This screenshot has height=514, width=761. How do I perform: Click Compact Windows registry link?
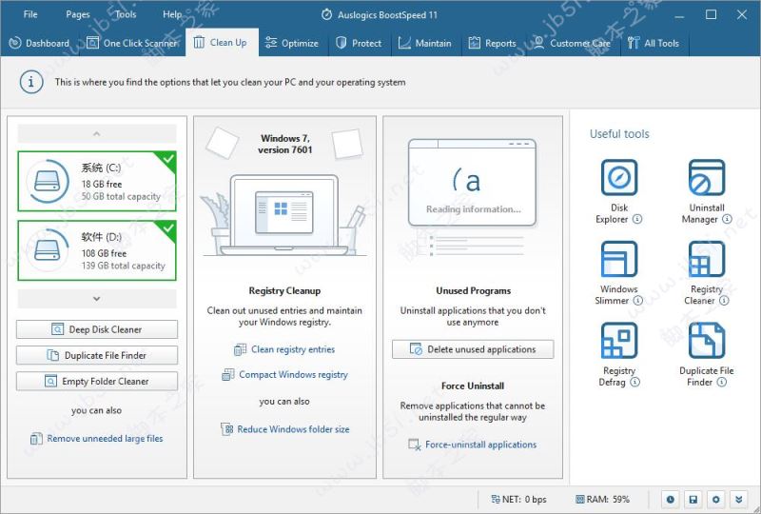point(284,375)
